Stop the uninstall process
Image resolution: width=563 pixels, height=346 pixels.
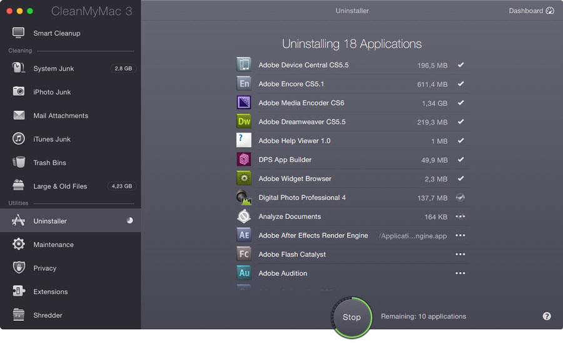pos(352,317)
